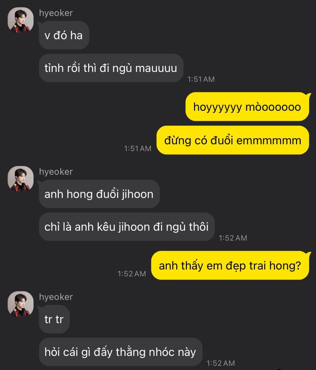Tap the hyeoker name above 'v đó ha'

point(56,13)
